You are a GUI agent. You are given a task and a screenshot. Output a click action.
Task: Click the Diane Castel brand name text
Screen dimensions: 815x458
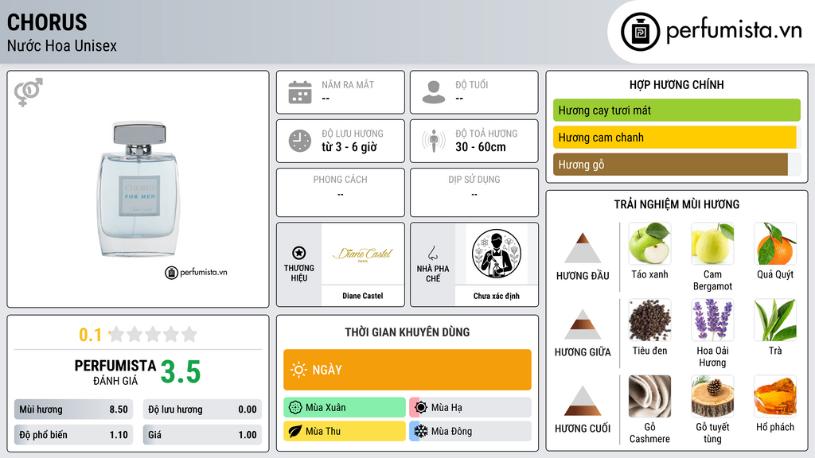pyautogui.click(x=362, y=296)
